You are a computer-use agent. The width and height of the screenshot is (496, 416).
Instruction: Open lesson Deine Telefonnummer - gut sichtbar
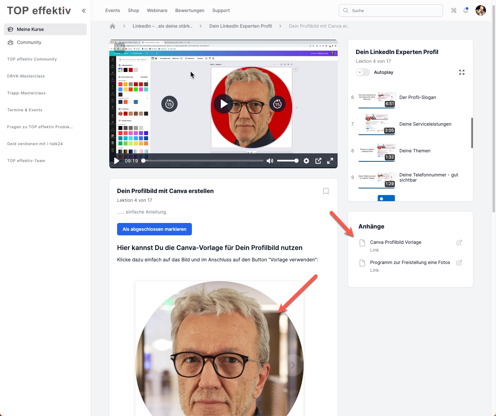coord(429,177)
